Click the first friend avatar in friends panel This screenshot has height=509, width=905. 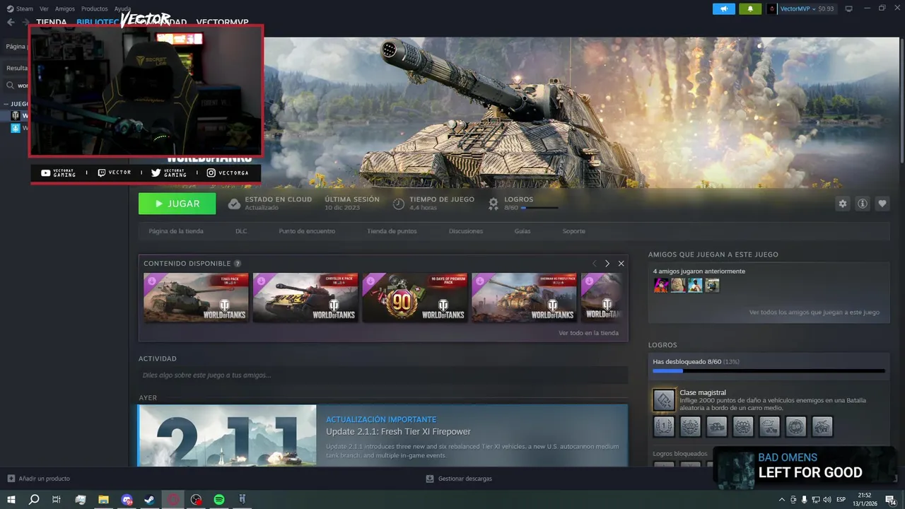click(x=661, y=285)
